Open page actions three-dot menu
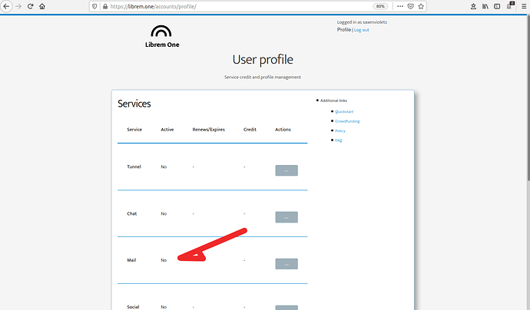The height and width of the screenshot is (310, 530). pos(400,6)
